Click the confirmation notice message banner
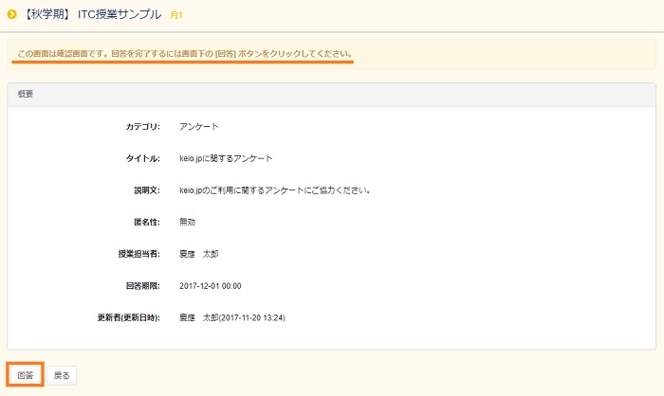 pyautogui.click(x=185, y=52)
